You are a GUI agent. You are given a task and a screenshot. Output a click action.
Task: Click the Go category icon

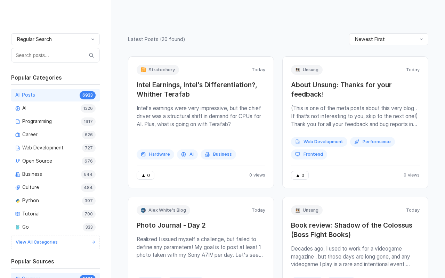point(18,227)
